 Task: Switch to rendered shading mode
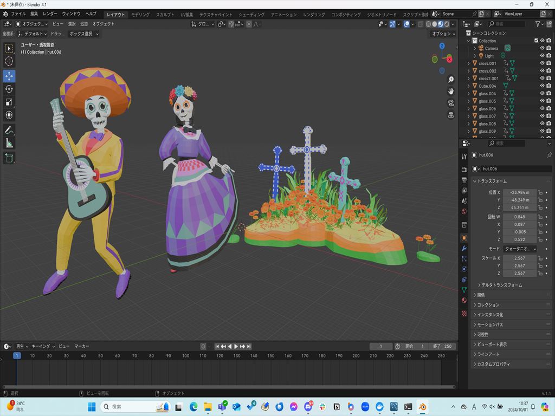coord(447,24)
